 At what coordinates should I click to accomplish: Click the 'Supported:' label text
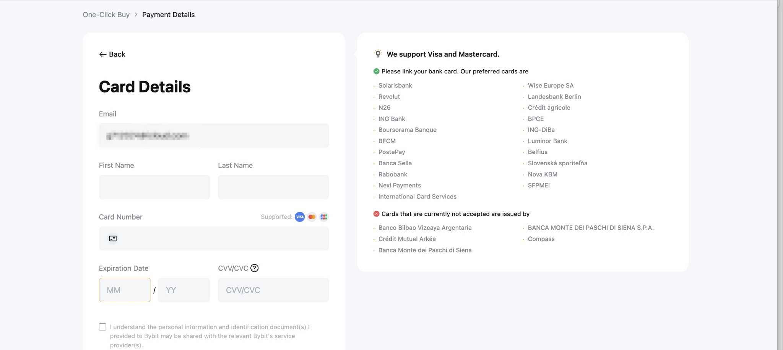click(276, 217)
